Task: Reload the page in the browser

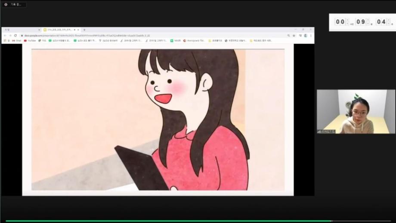Action: 15,35
